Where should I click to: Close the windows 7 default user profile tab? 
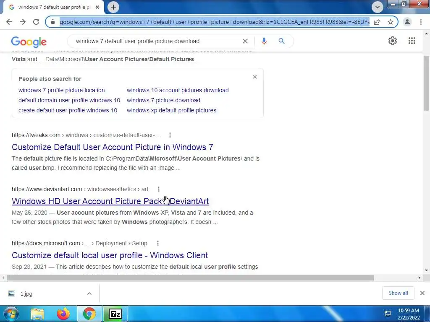coord(97,7)
